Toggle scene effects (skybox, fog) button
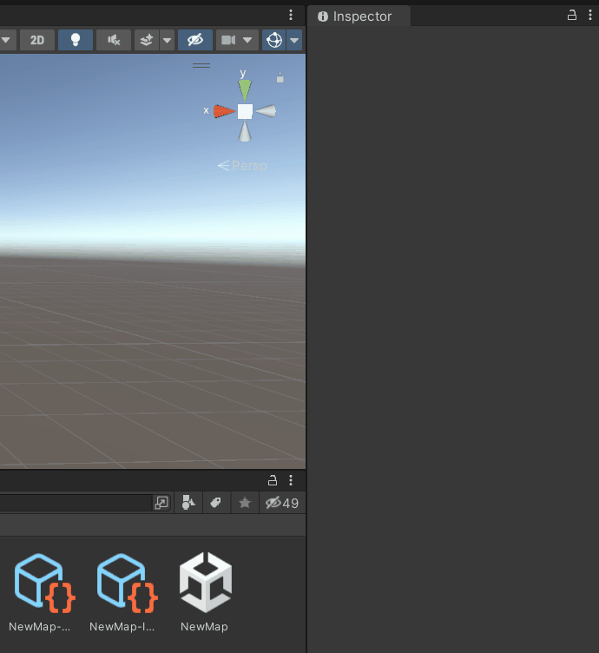599x653 pixels. click(x=147, y=40)
